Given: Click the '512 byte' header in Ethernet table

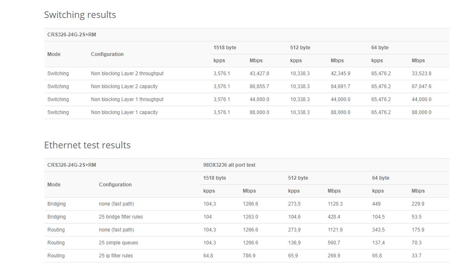Looking at the screenshot, I should tap(298, 178).
